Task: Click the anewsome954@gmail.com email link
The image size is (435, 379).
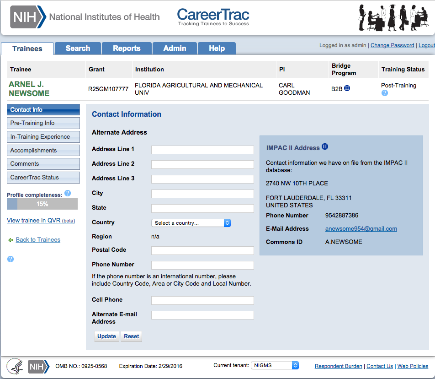Action: (x=361, y=229)
